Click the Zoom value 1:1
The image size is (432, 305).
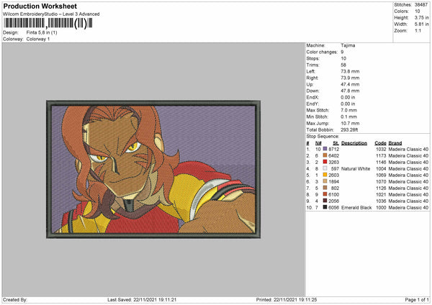pyautogui.click(x=418, y=30)
